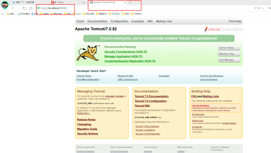271x153 pixels.
Task: Open Tomcat 7.0 JavaDocs link
Action: point(145,130)
